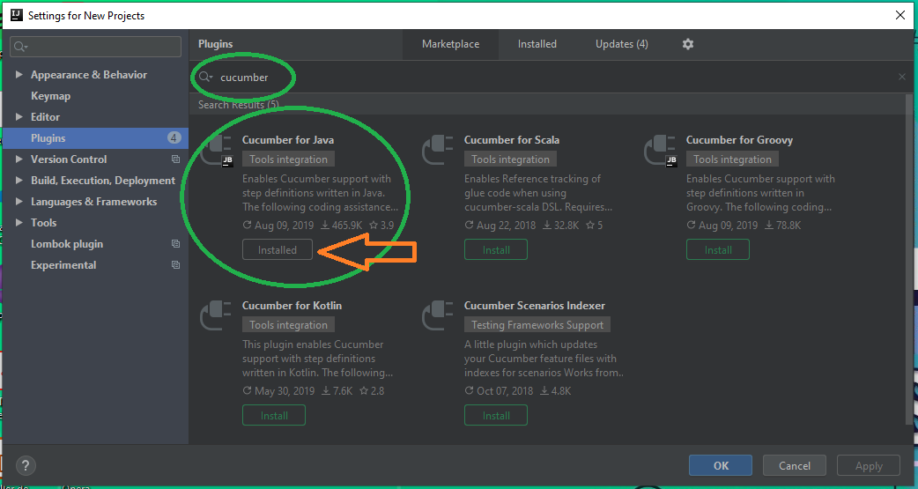Select Keymap in the settings tree

[50, 96]
